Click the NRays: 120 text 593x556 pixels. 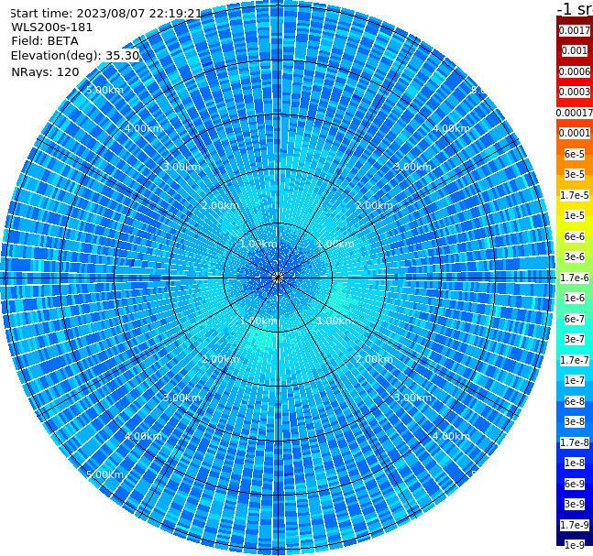[x=45, y=71]
